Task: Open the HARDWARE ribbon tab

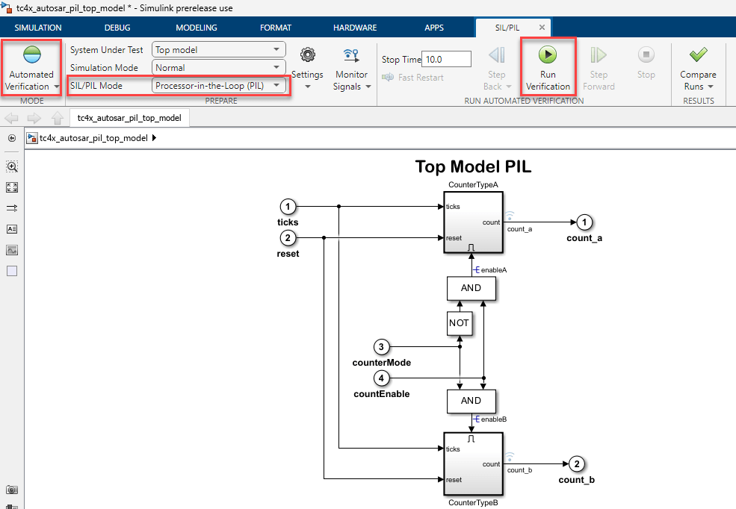Action: click(355, 28)
